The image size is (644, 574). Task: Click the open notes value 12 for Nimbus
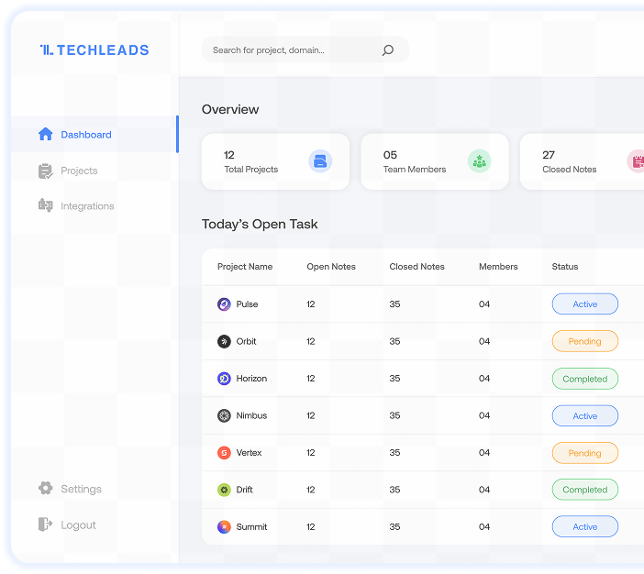310,415
